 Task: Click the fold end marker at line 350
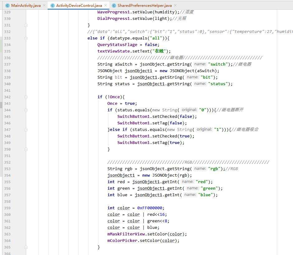pos(26,149)
